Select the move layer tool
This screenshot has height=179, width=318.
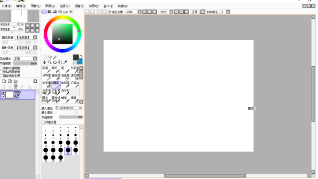pos(44,62)
